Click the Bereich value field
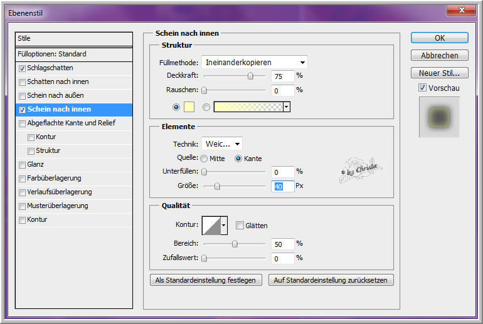This screenshot has height=324, width=483. [x=282, y=244]
